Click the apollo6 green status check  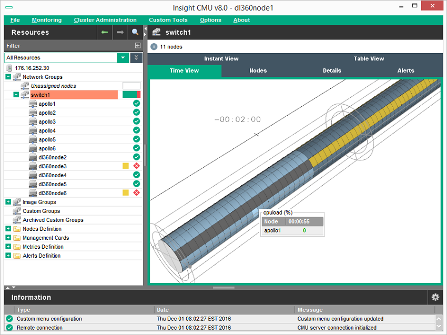[x=137, y=148]
